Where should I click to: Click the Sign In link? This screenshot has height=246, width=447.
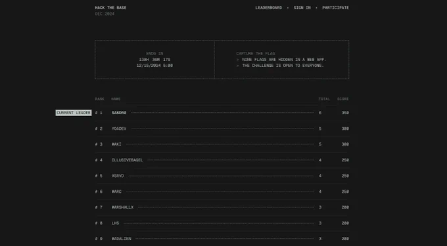click(302, 8)
